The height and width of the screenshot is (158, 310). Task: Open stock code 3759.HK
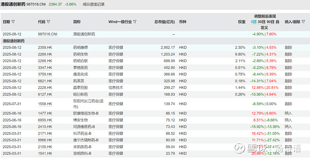point(45,74)
